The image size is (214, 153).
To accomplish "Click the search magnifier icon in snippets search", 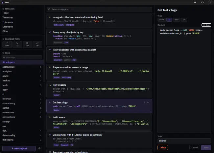I will [49, 10].
